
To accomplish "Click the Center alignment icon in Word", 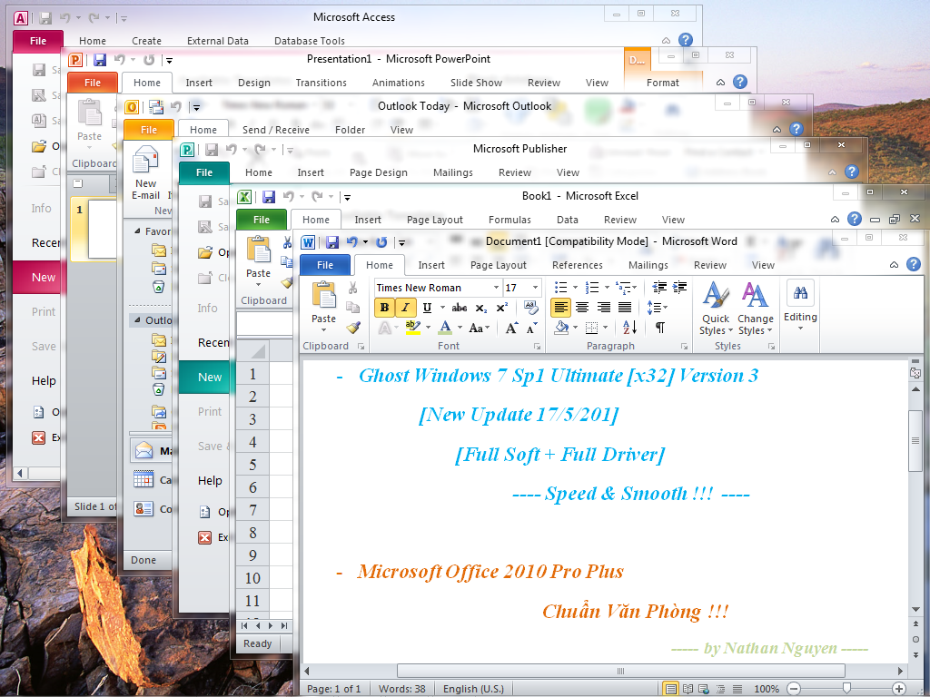I will point(582,307).
